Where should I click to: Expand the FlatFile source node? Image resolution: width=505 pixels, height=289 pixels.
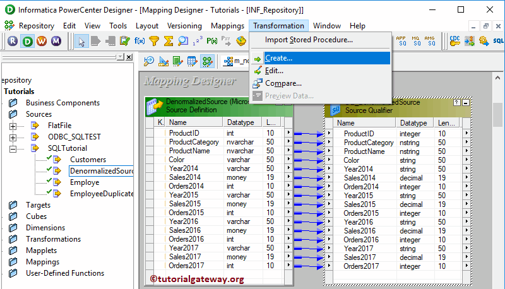(13, 126)
